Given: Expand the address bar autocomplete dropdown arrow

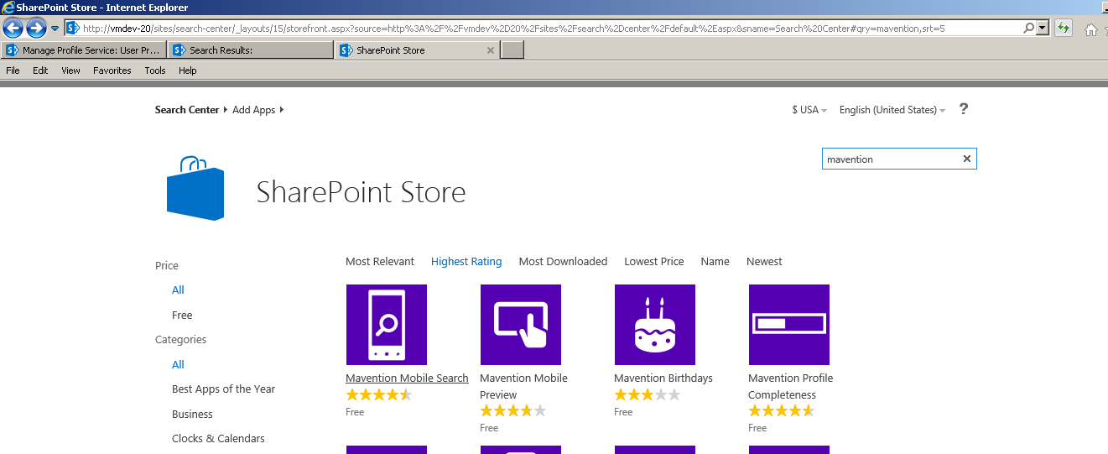Looking at the screenshot, I should 1043,29.
